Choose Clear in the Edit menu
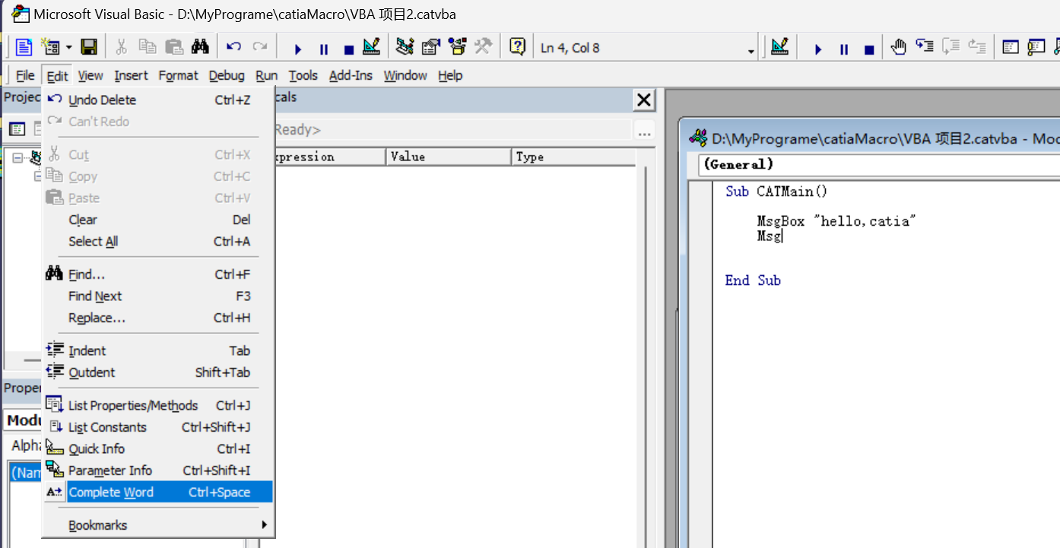This screenshot has height=548, width=1060. click(x=158, y=220)
